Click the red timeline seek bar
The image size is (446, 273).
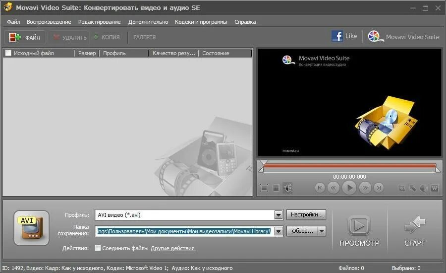coord(349,166)
